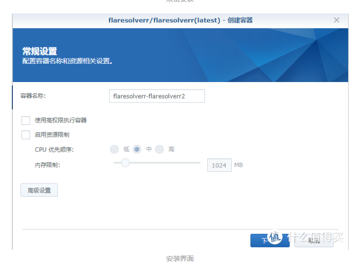Image resolution: width=361 pixels, height=265 pixels.
Task: Click the 常规设置 heading text
Action: pyautogui.click(x=40, y=51)
